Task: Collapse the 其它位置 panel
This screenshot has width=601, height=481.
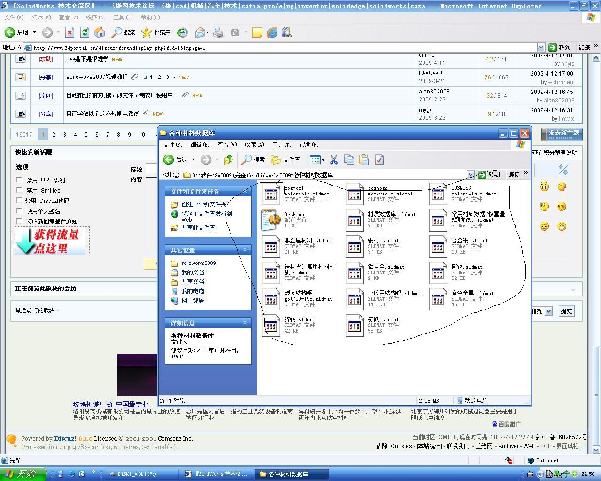Action: [x=245, y=250]
